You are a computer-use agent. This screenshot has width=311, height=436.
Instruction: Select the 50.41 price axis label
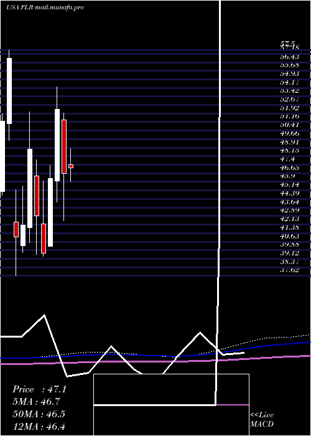289,125
